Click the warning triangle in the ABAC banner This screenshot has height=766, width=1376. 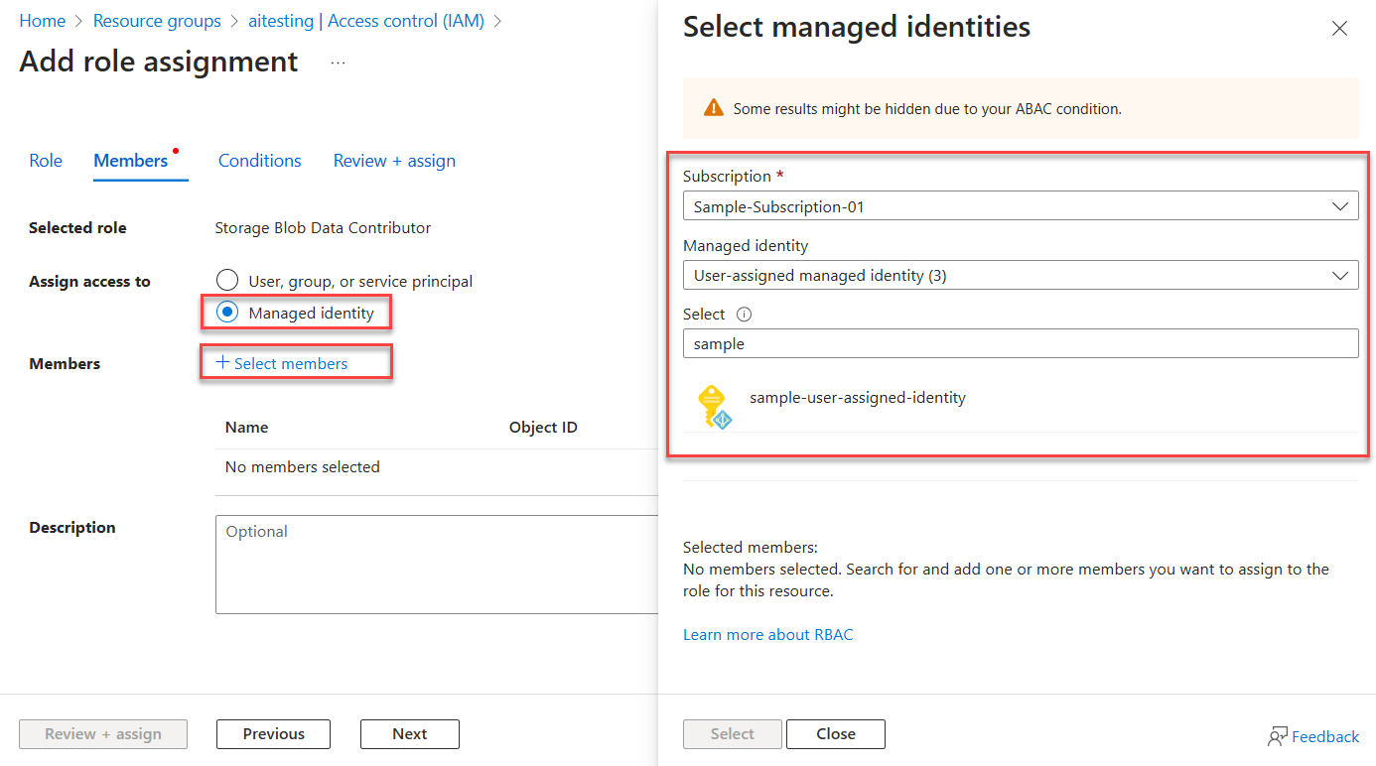pyautogui.click(x=713, y=108)
